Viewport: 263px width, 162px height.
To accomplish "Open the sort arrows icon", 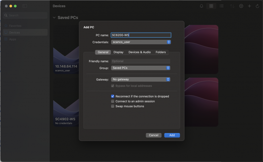I will (x=232, y=6).
